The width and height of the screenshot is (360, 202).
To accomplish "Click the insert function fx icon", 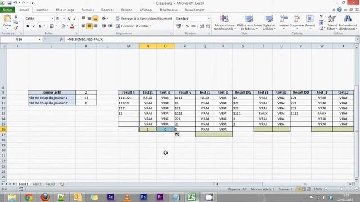I will (61, 39).
